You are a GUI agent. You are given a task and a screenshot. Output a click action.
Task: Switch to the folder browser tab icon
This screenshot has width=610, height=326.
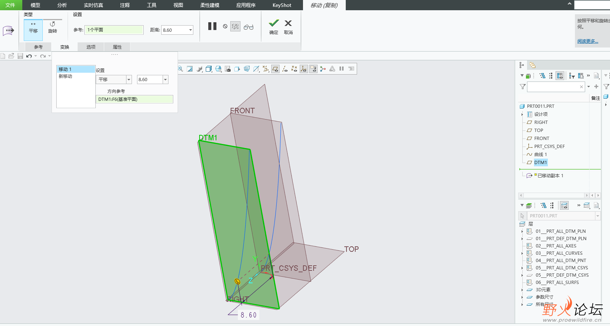(533, 65)
